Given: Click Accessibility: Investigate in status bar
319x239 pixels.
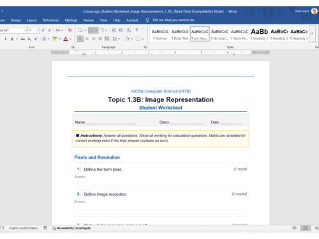Looking at the screenshot, I should pyautogui.click(x=71, y=228).
